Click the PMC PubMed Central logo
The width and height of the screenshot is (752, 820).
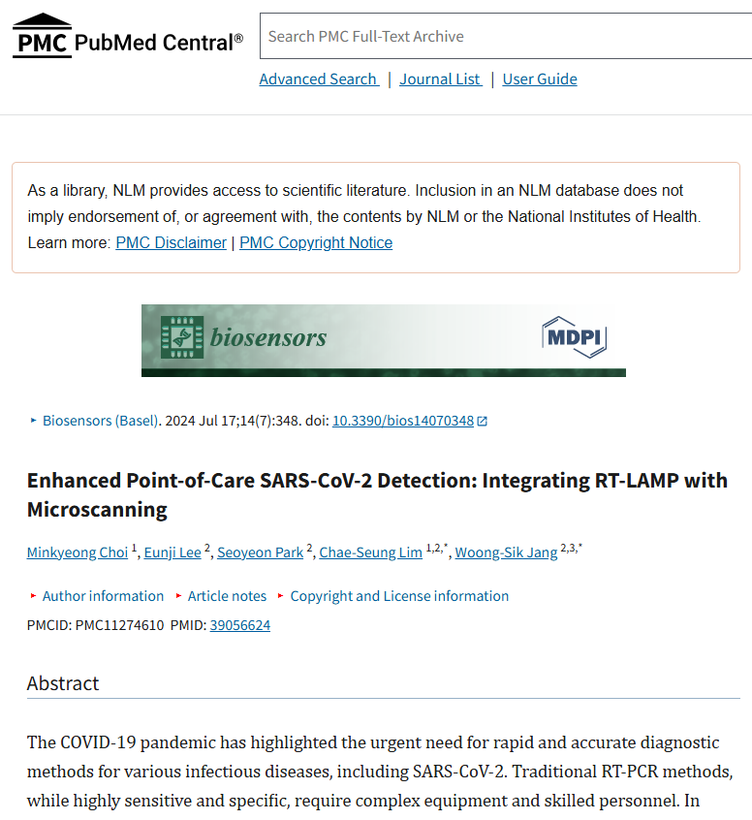(128, 36)
